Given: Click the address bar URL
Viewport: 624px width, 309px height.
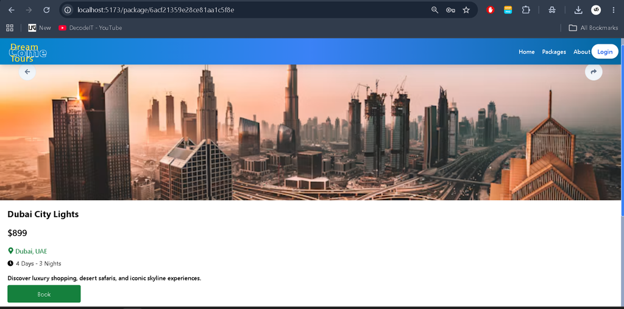Looking at the screenshot, I should pos(155,10).
